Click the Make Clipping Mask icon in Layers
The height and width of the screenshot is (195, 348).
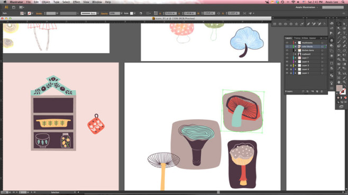point(308,91)
